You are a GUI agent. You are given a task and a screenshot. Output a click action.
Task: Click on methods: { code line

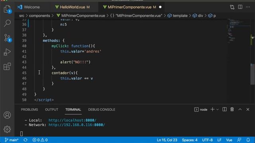[54, 41]
